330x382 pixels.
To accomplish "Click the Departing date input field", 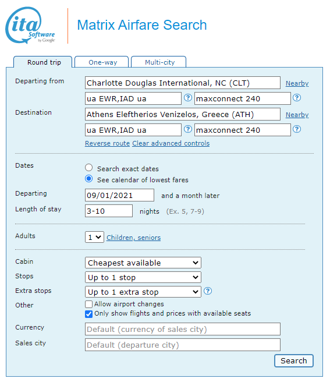I will click(119, 195).
